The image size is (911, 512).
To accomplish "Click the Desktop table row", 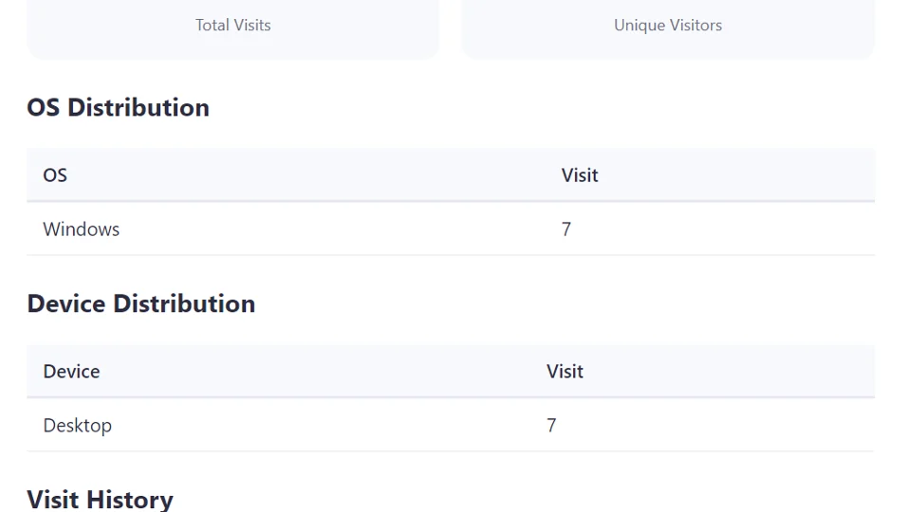I will pos(451,426).
